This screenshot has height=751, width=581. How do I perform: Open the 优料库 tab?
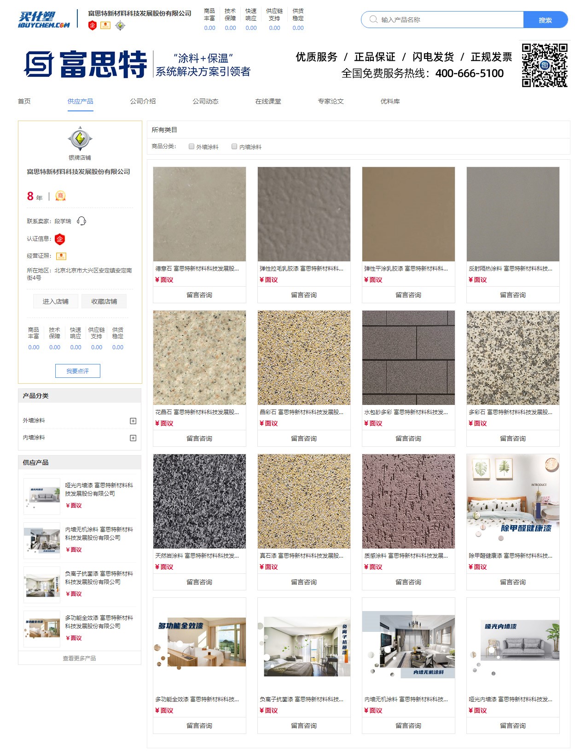pyautogui.click(x=390, y=101)
